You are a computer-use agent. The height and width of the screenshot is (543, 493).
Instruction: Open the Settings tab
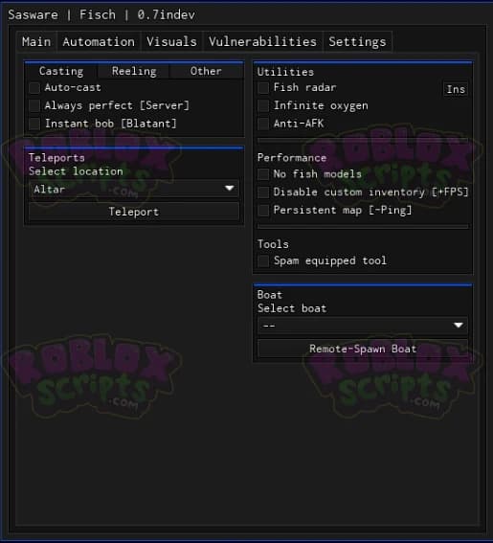click(x=357, y=42)
